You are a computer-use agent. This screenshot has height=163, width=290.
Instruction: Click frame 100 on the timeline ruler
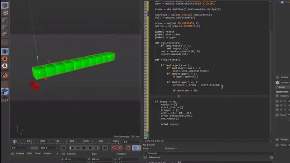tap(43, 141)
